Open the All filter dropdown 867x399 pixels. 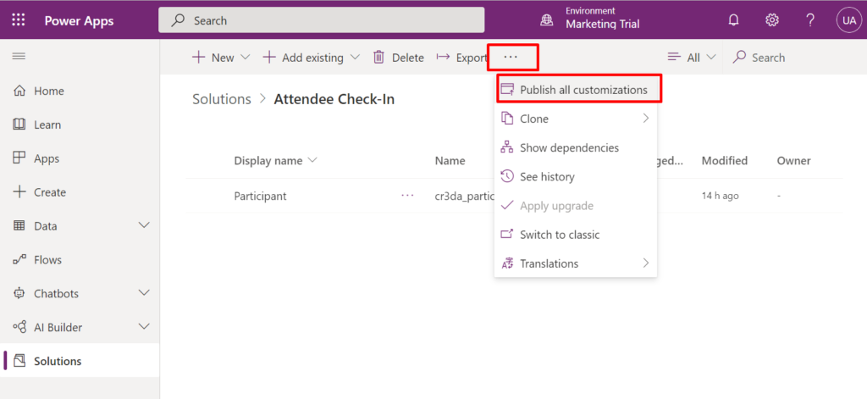click(692, 58)
